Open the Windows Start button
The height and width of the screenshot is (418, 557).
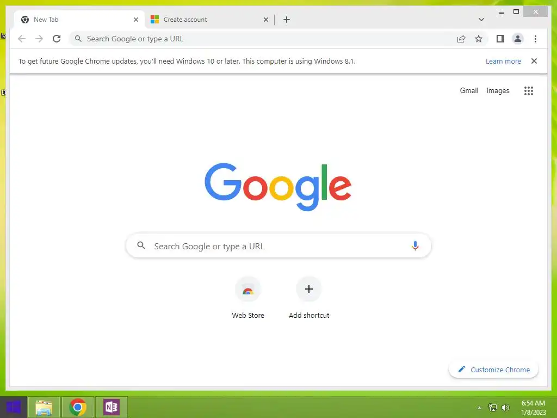click(x=14, y=407)
